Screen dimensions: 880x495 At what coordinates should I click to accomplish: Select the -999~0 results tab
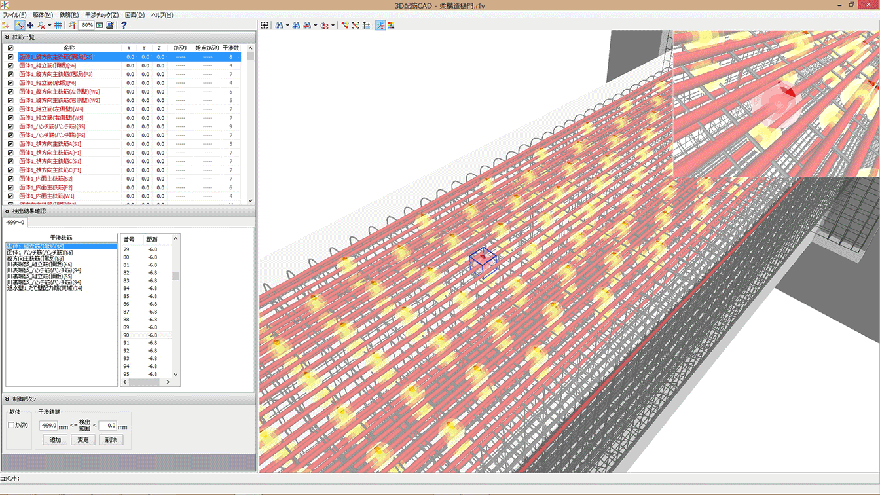[x=14, y=223]
